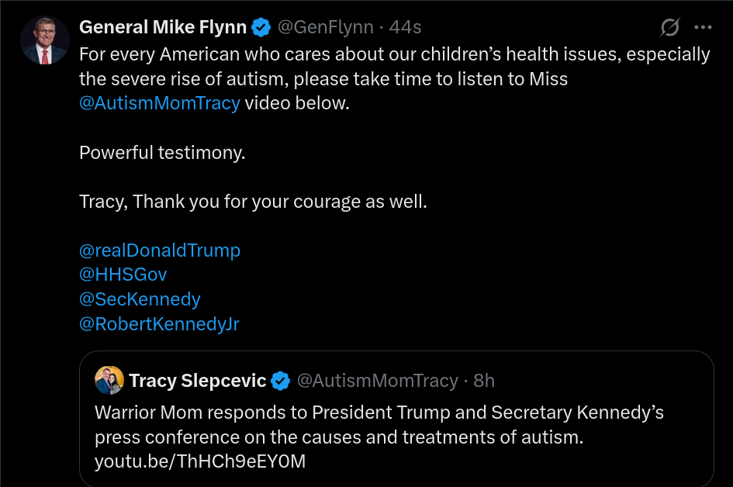Visit the @HHSGov mention
Screen dimensions: 733x487
pos(123,275)
